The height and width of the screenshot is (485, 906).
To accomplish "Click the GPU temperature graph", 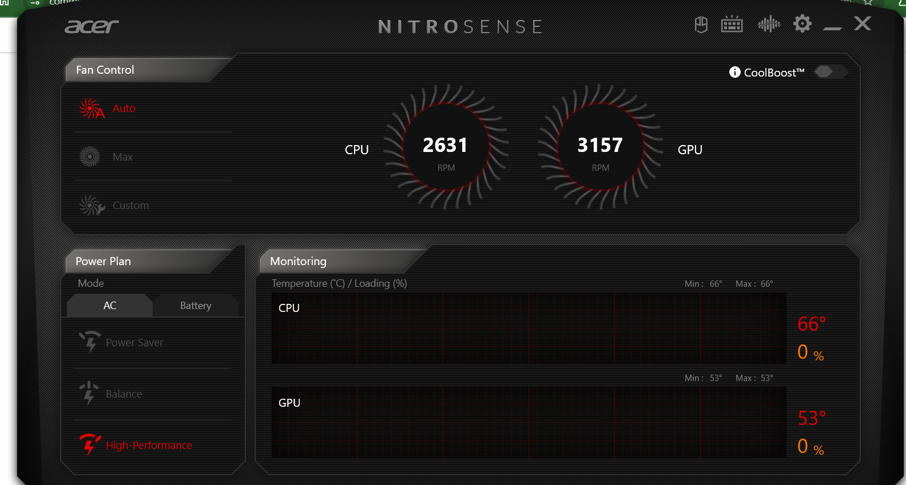I will point(529,422).
